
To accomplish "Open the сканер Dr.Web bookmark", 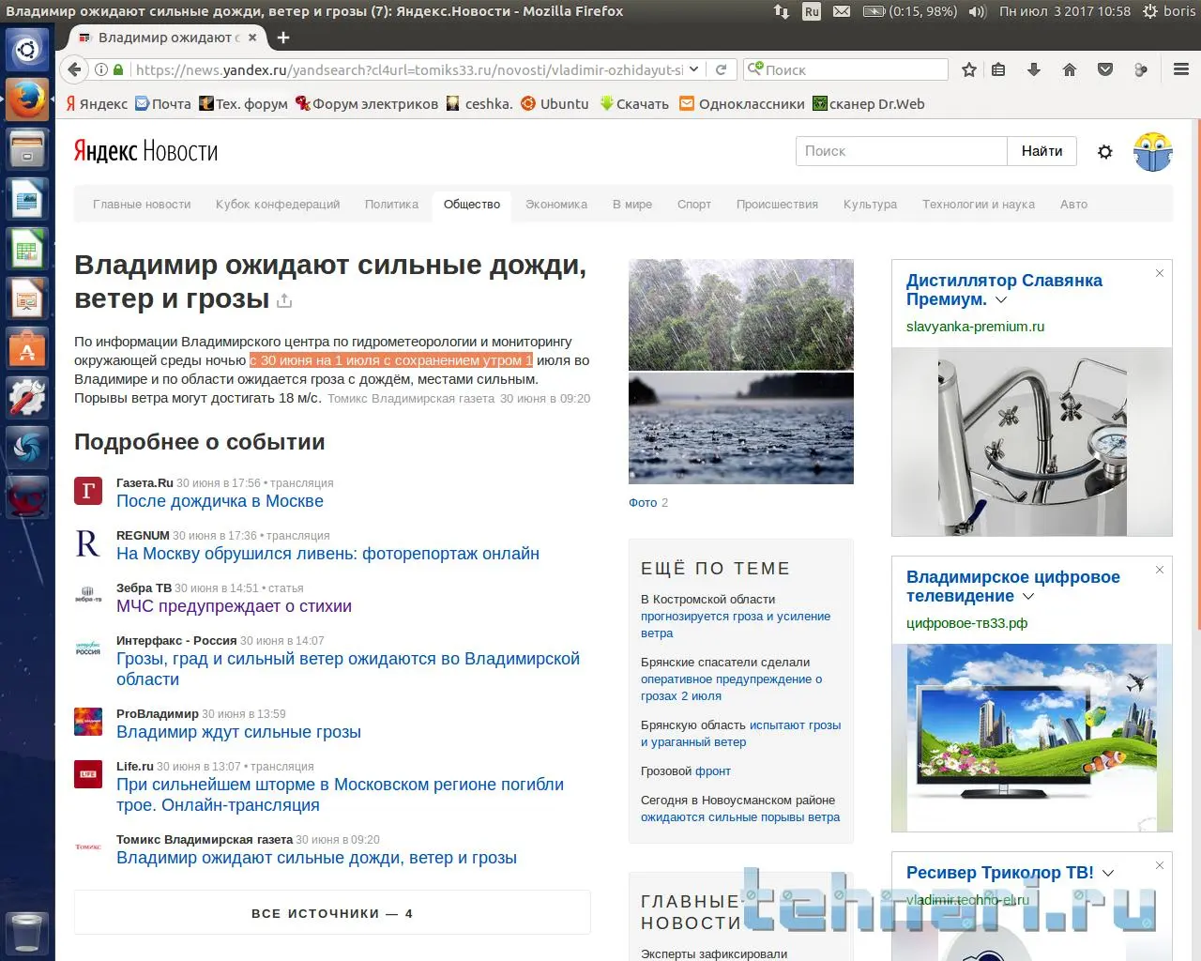I will [869, 104].
